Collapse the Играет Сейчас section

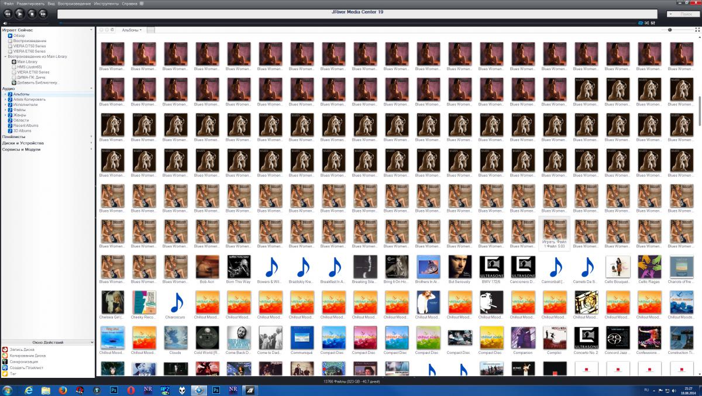(91, 30)
